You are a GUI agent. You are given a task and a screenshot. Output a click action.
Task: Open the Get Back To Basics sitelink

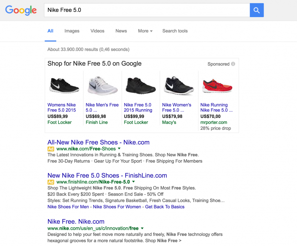coord(165,207)
